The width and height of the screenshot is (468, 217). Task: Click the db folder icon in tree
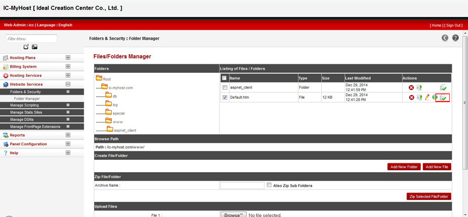(x=109, y=95)
